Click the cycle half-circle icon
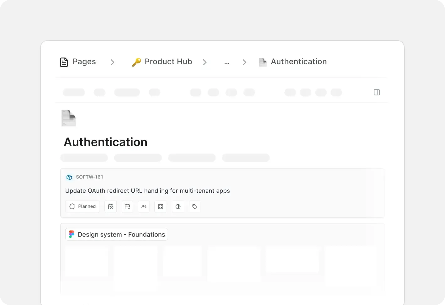This screenshot has height=305, width=445. click(178, 206)
